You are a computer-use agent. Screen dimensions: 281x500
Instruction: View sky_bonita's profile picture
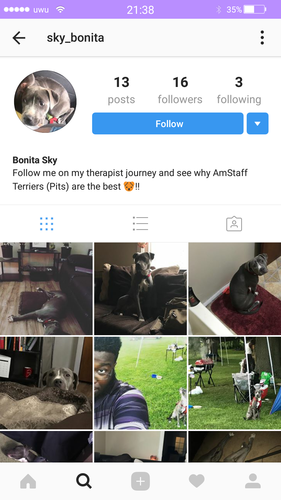(45, 102)
